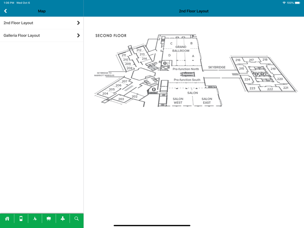Tap the Skybridge to Marriott Marquis label
The width and height of the screenshot is (304, 228).
[104, 74]
